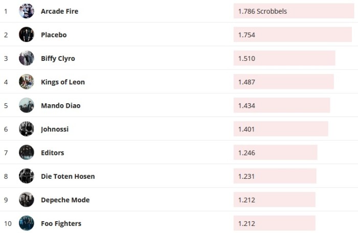This screenshot has width=358, height=233.
Task: Open the Biffy Clyro avatar thumbnail
Action: (27, 58)
